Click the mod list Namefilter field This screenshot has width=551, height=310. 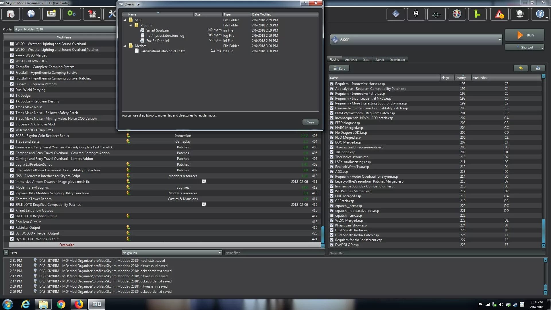tap(274, 253)
